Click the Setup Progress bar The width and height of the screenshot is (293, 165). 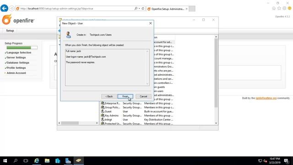click(22, 48)
